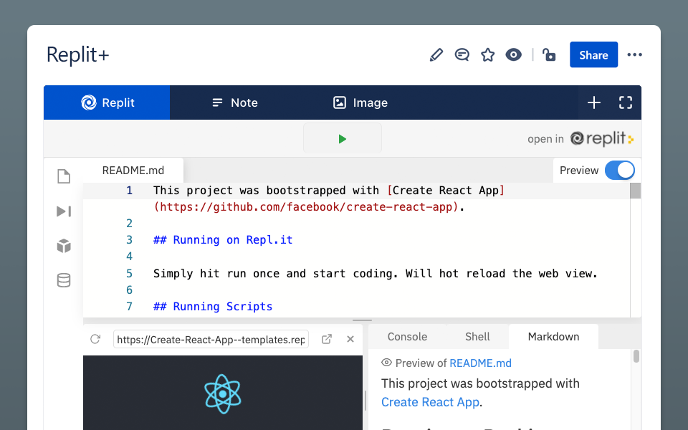688x430 pixels.
Task: Click the '## Running Scripts' code line
Action: (213, 307)
